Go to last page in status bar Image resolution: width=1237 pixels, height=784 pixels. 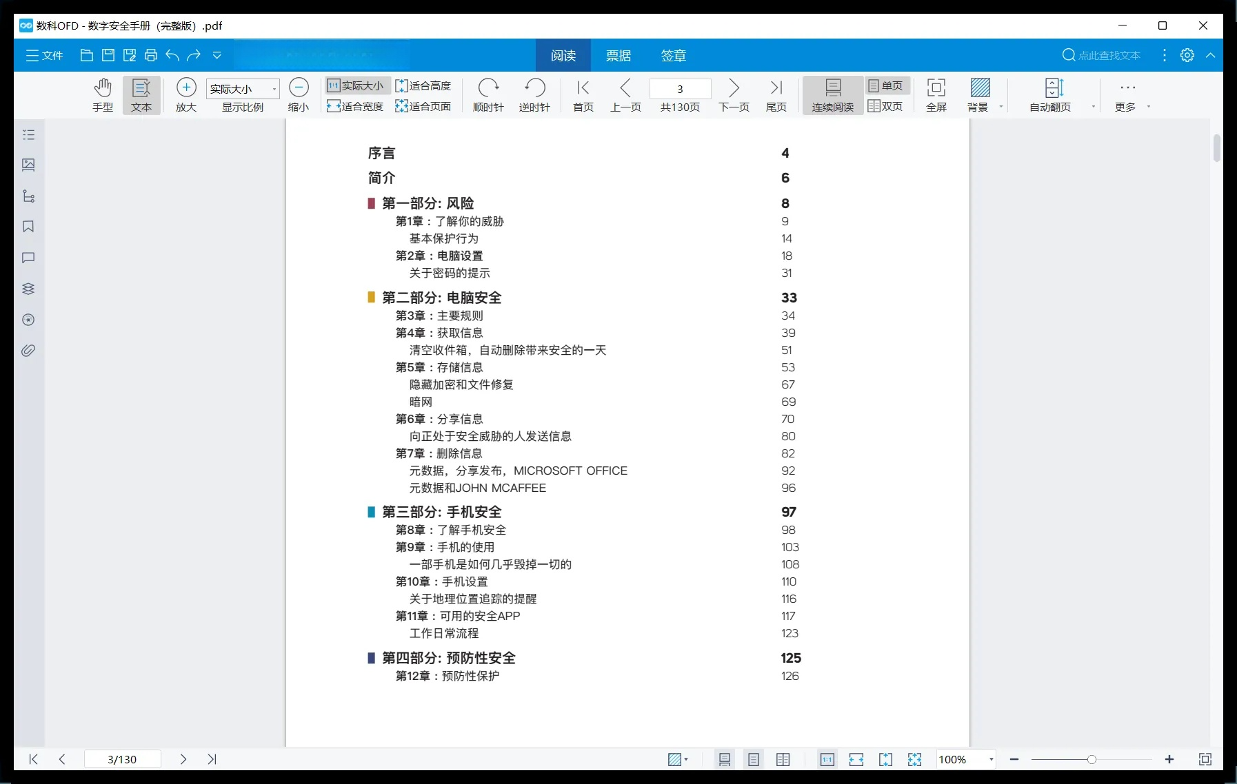click(x=212, y=759)
